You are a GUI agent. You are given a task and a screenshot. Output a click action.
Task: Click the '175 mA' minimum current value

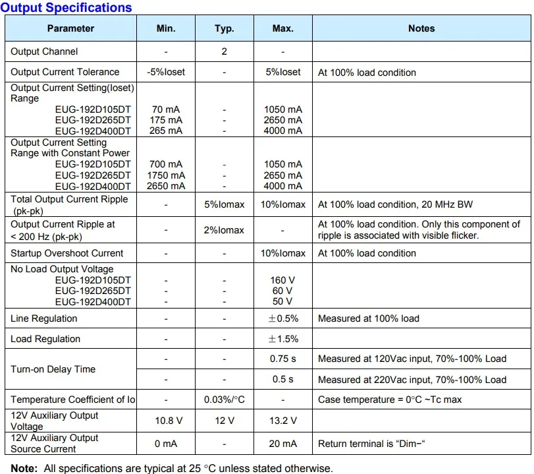tap(166, 120)
